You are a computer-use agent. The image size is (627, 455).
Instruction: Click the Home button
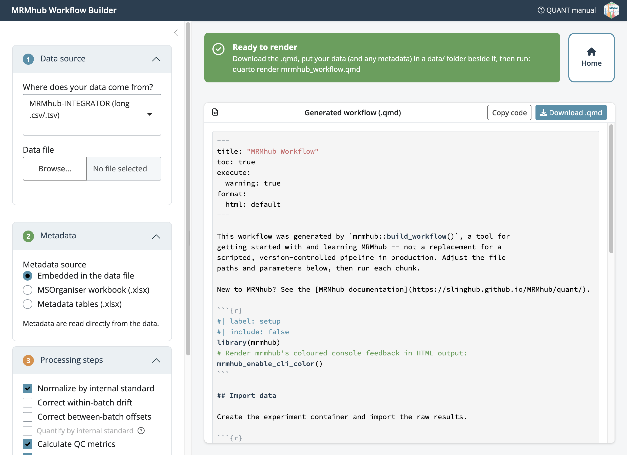591,57
